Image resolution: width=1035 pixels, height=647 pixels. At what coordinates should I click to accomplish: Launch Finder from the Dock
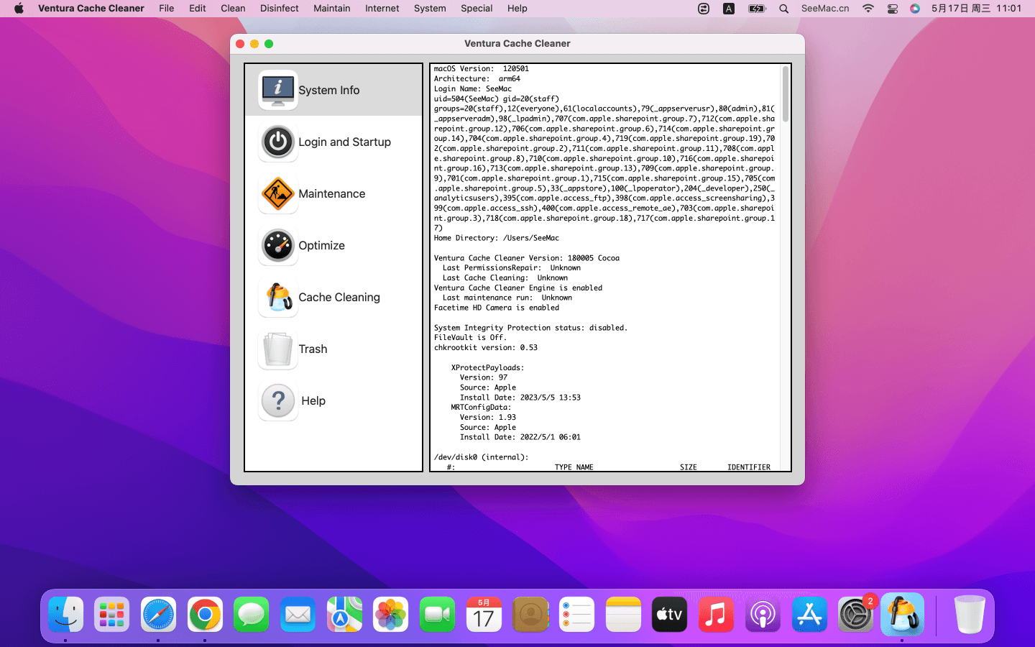point(65,615)
